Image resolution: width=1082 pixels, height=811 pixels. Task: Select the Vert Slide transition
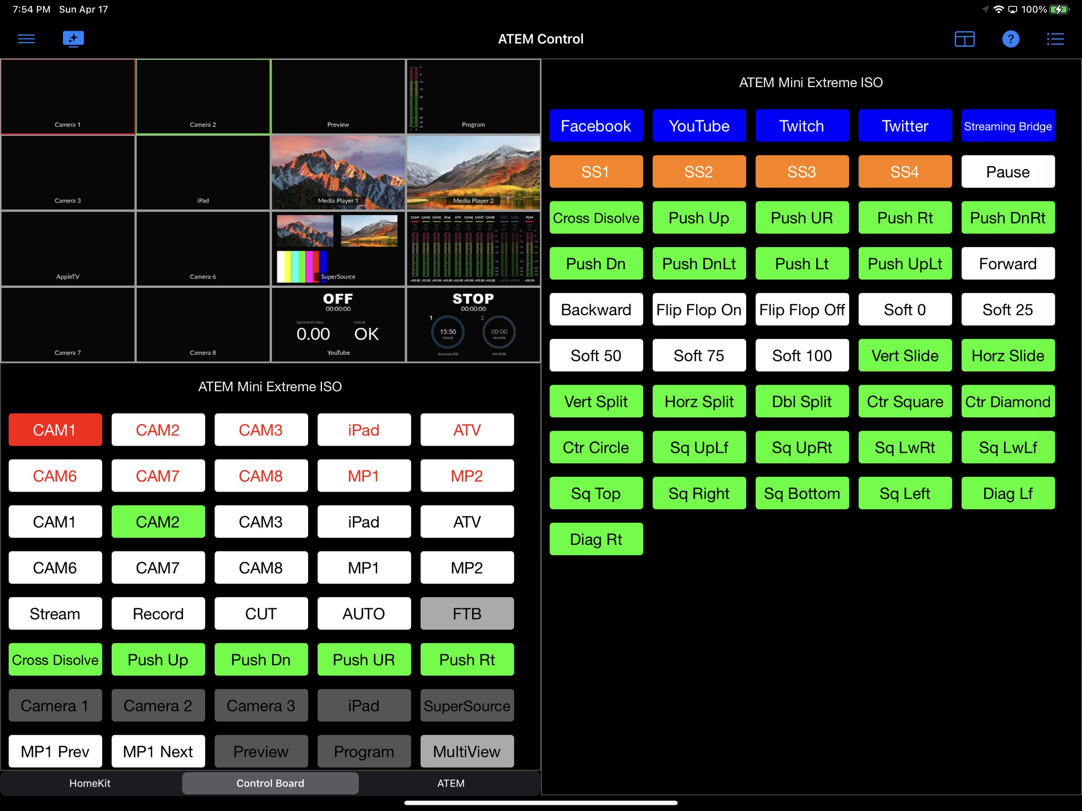pyautogui.click(x=905, y=356)
